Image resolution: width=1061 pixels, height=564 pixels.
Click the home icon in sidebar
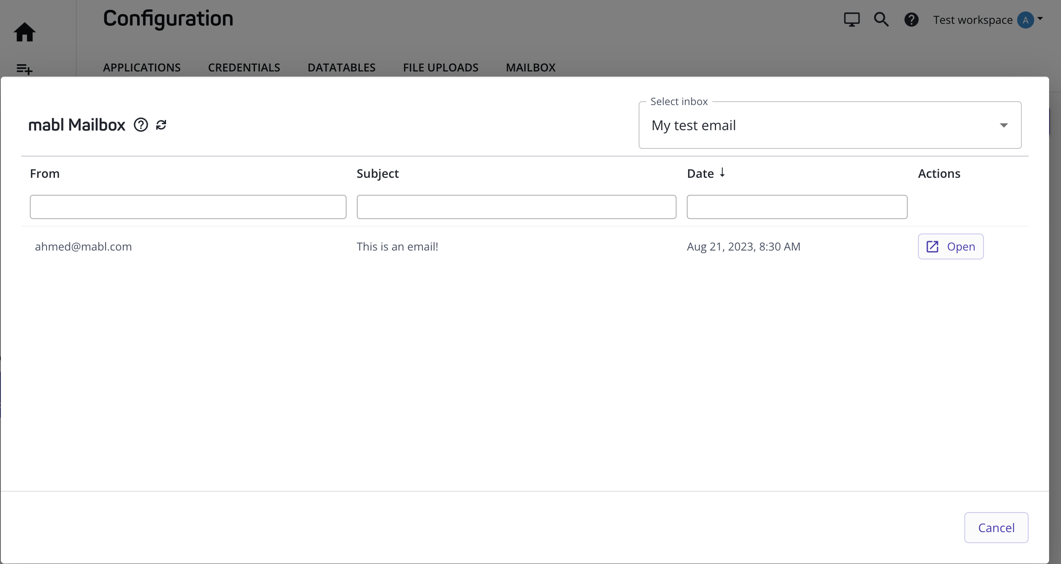click(24, 32)
